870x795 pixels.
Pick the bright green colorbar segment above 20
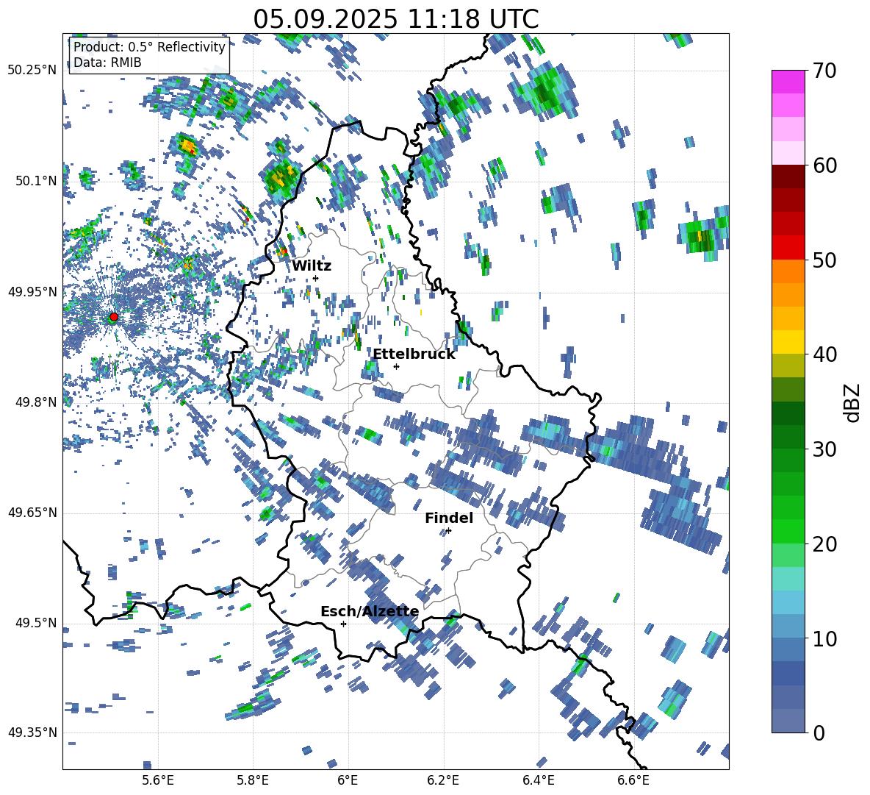pos(788,531)
